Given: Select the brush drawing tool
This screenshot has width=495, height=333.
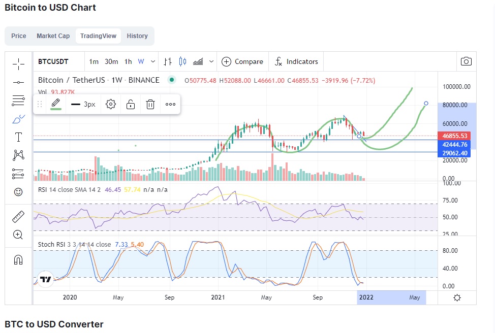Looking at the screenshot, I should click(x=18, y=119).
